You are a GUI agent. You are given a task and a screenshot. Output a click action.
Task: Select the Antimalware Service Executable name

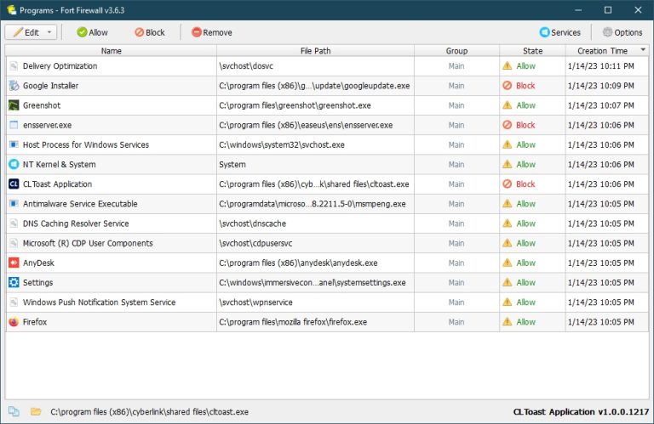tap(80, 203)
